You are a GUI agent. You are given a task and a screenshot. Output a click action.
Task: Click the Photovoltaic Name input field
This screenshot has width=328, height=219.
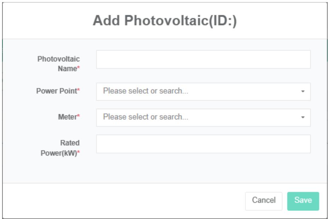click(203, 59)
